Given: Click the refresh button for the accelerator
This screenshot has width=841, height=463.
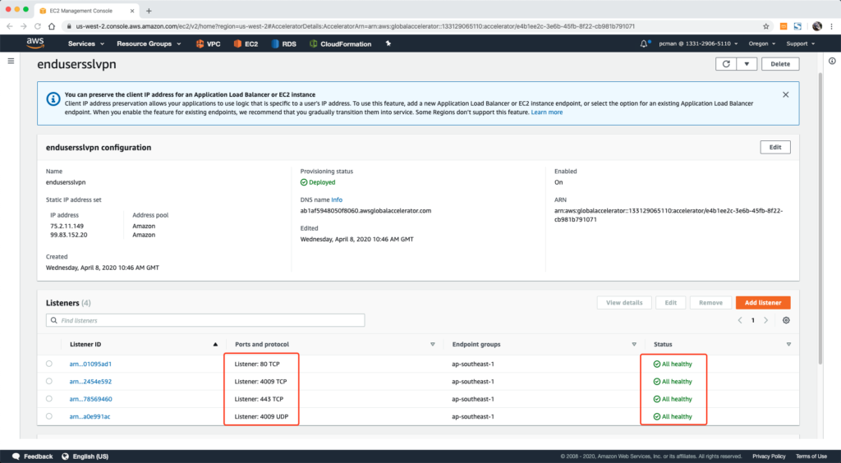Looking at the screenshot, I should click(725, 64).
